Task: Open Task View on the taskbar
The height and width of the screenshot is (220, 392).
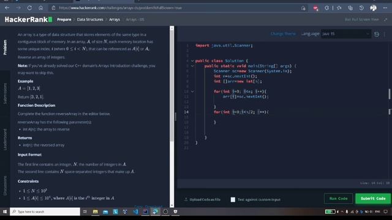Action: (85, 212)
